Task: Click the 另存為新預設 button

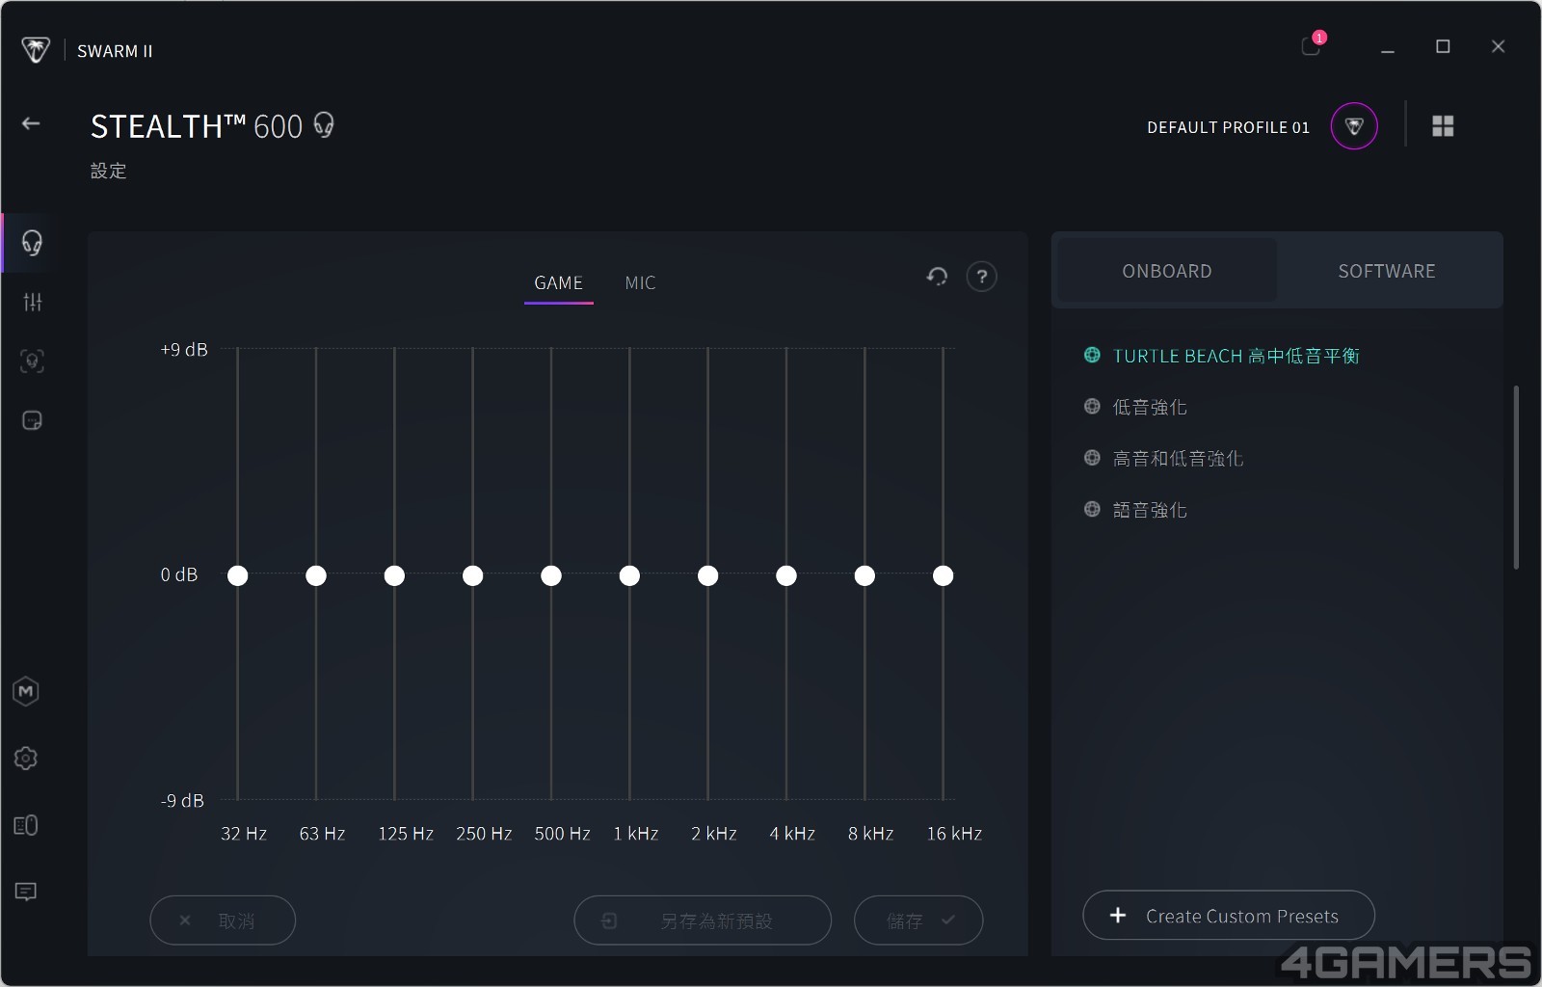Action: 703,920
